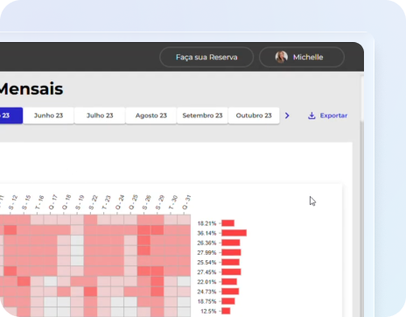Click the Mensais page heading

coord(31,89)
